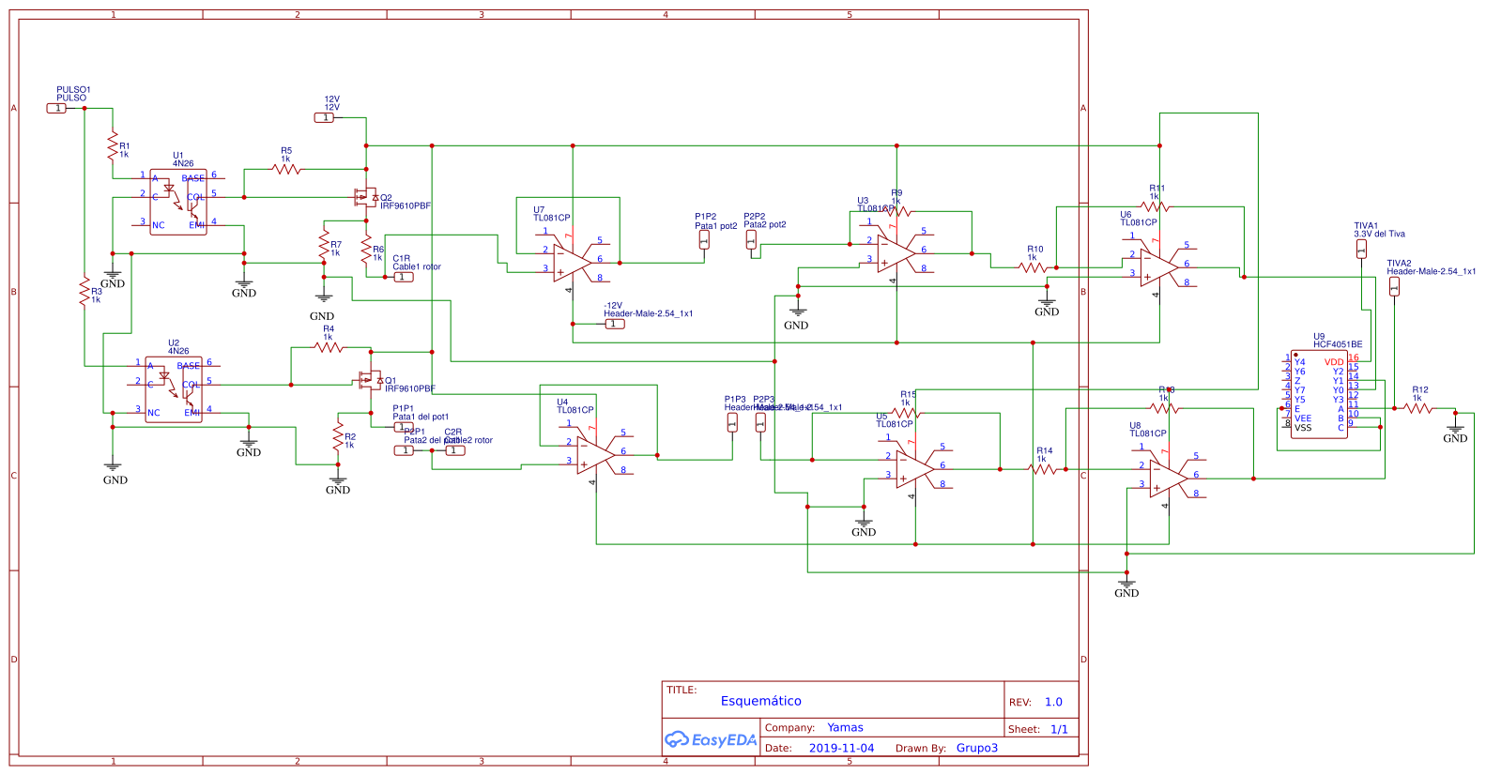The height and width of the screenshot is (775, 1486).
Task: Select the Q1 IRF9610PBF transistor
Action: point(369,381)
